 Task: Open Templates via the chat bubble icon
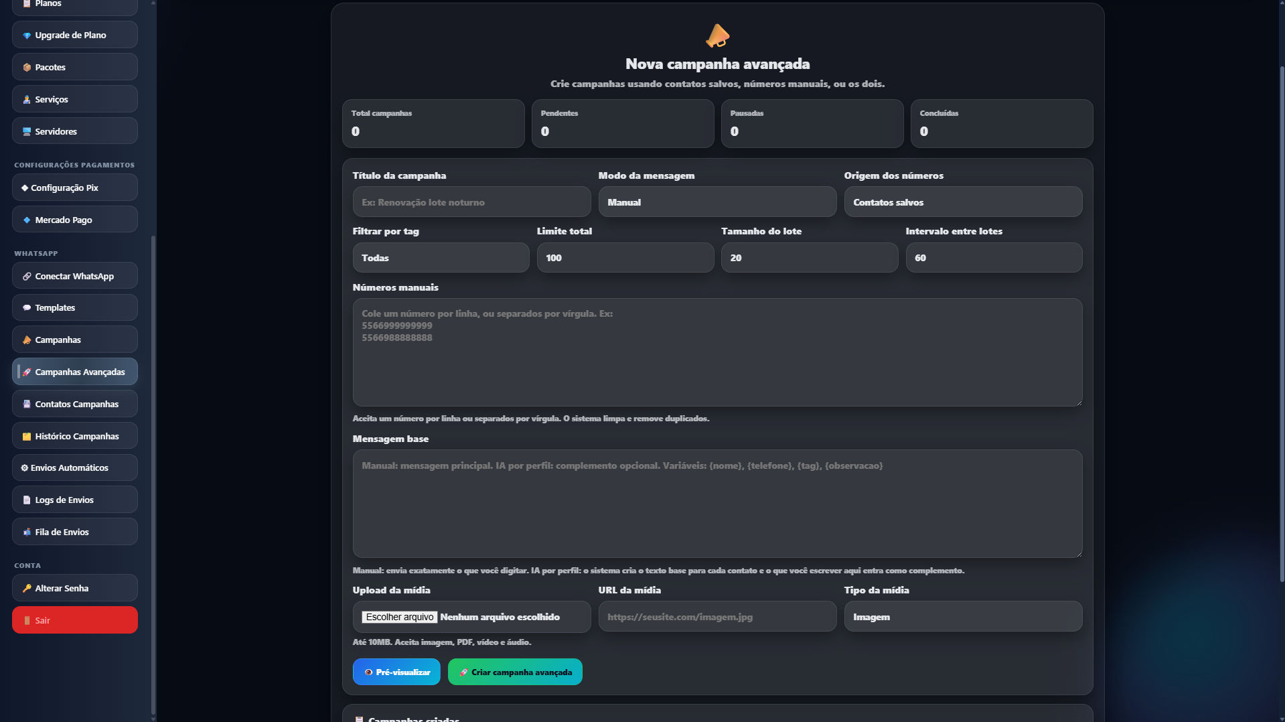point(27,308)
